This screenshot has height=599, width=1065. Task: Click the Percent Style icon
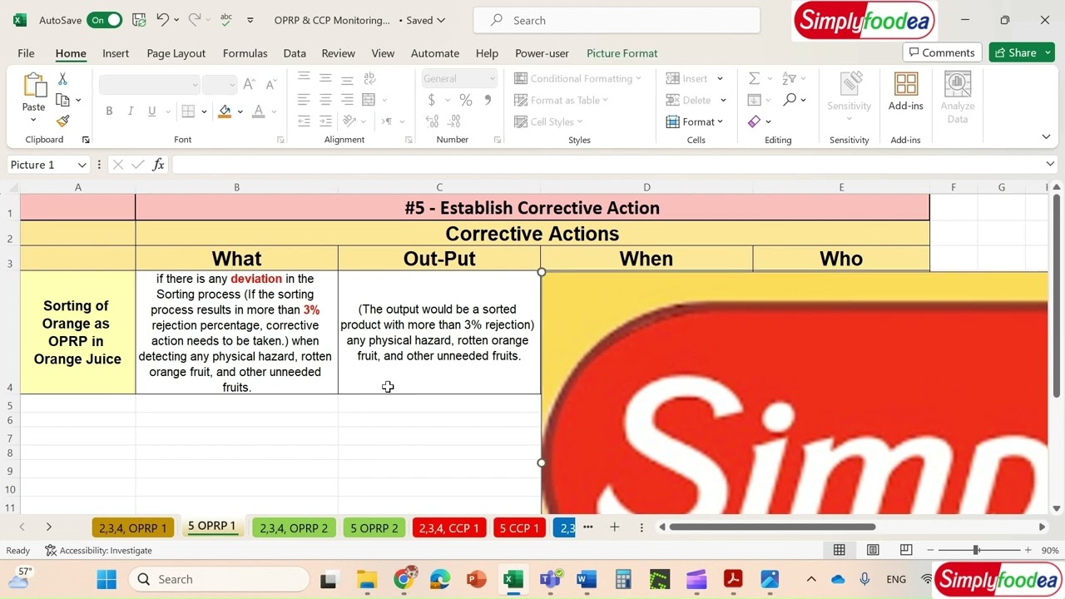(x=466, y=100)
